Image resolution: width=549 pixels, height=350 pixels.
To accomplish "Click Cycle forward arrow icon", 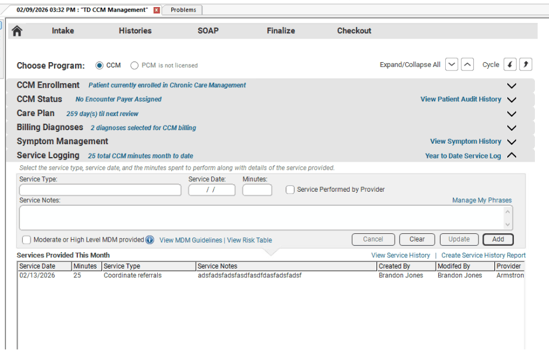I will pos(526,64).
